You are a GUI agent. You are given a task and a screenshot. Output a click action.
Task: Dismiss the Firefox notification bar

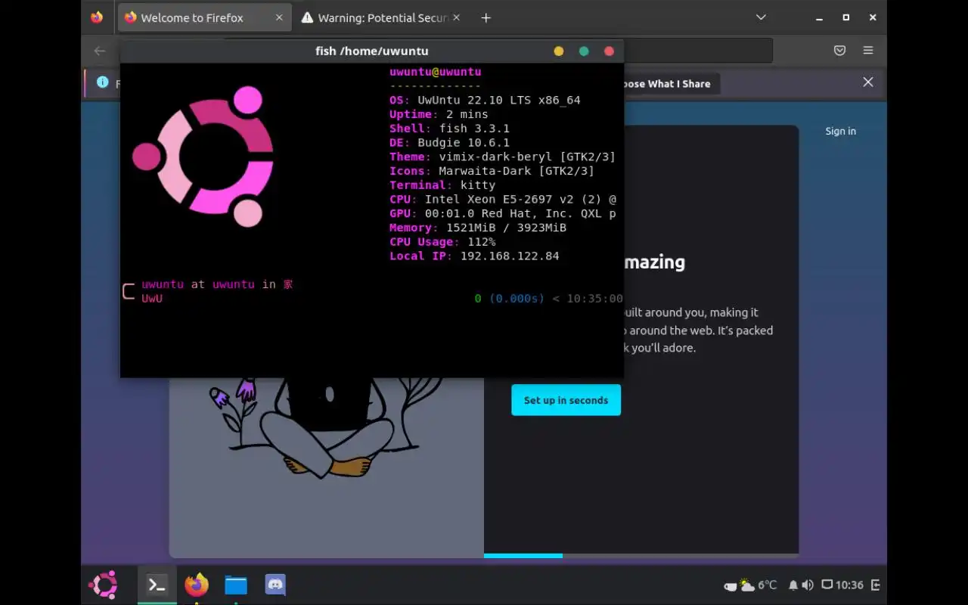[x=868, y=82]
